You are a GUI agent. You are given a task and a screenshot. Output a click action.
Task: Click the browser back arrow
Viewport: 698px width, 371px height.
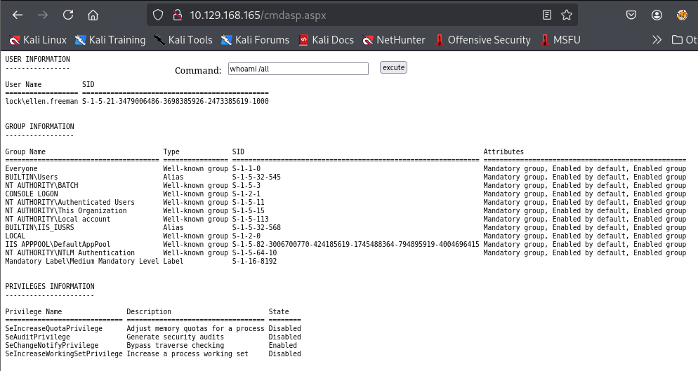(x=18, y=15)
